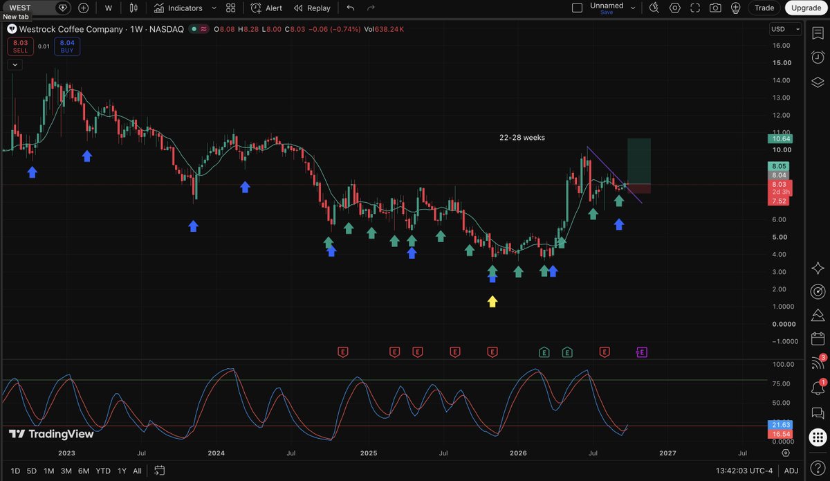The image size is (830, 481).
Task: Open the alerts clock panel icon
Action: (817, 58)
